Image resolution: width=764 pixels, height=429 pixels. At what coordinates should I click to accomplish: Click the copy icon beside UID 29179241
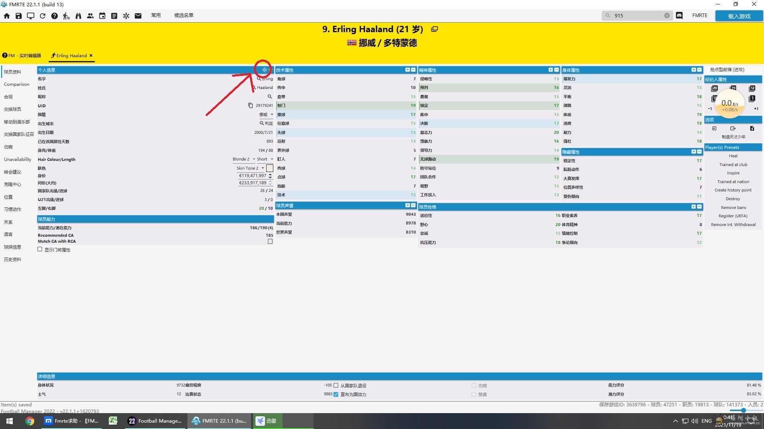pos(250,106)
